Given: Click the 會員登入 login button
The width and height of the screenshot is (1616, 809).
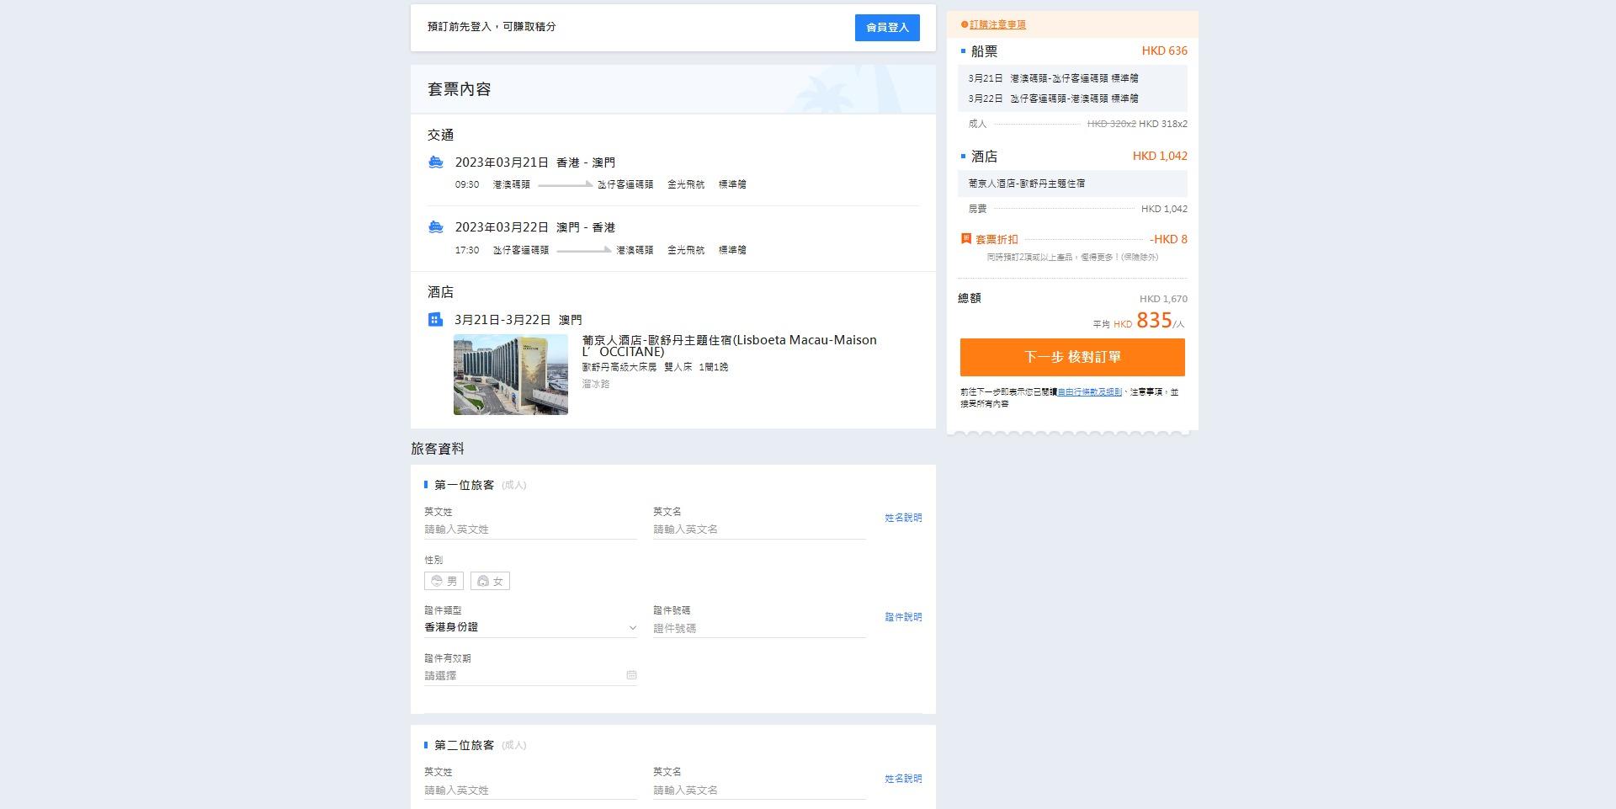Looking at the screenshot, I should 887,28.
